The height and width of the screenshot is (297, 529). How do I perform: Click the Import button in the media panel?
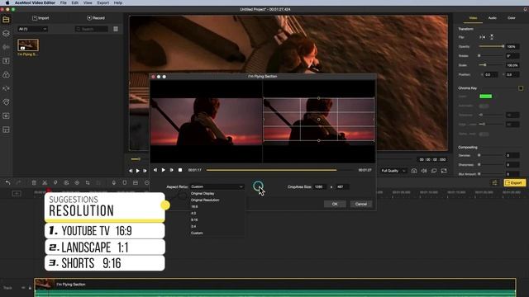click(41, 18)
